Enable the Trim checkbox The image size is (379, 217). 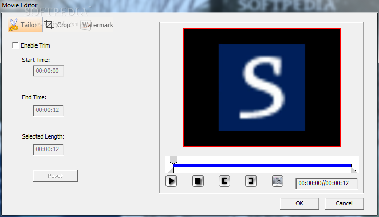pyautogui.click(x=15, y=45)
